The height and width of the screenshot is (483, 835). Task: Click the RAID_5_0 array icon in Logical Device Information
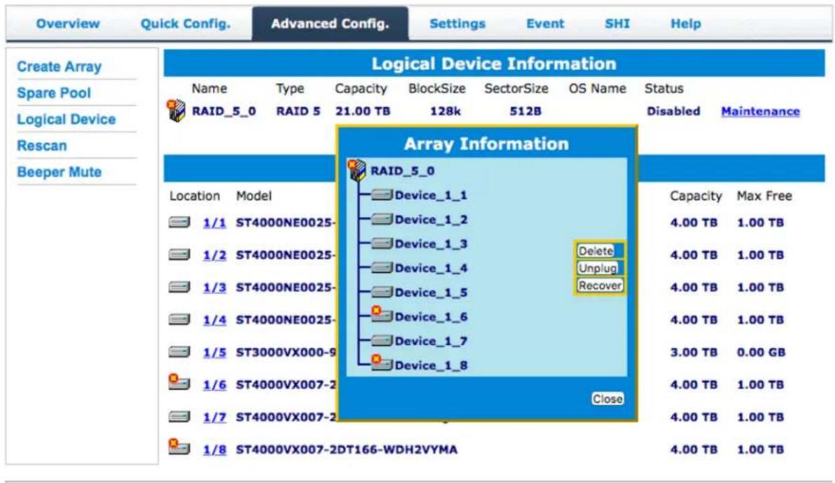176,110
